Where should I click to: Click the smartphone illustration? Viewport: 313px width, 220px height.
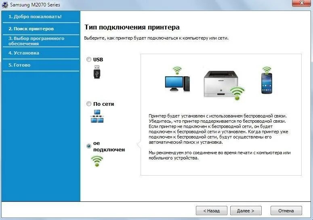[x=267, y=84]
